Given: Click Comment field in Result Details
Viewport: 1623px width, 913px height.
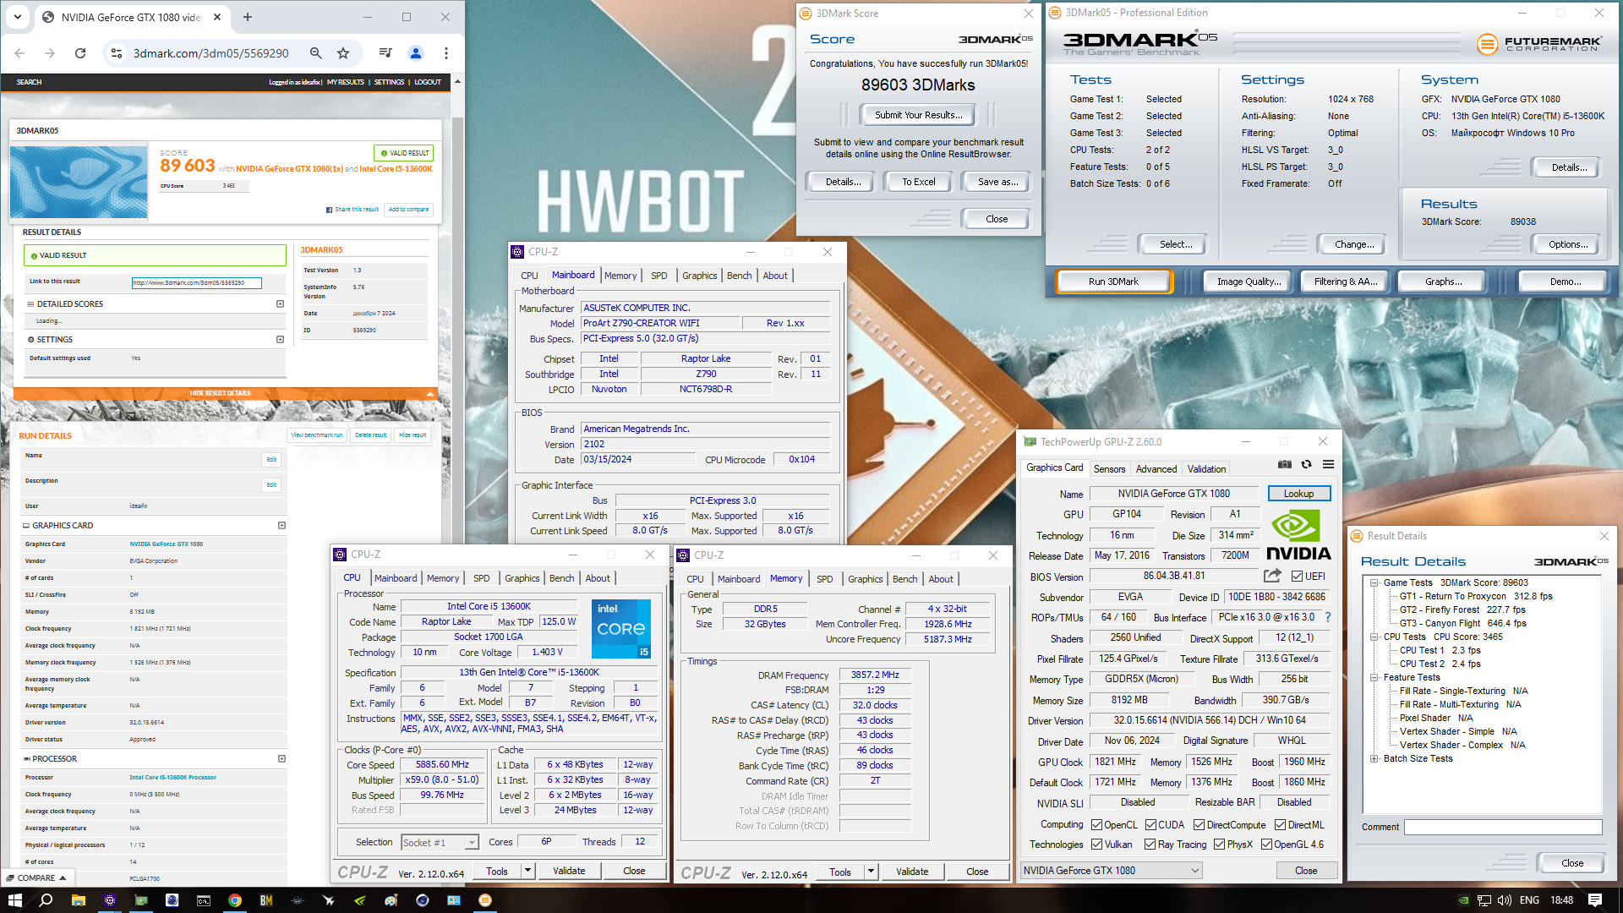Looking at the screenshot, I should pos(1503,827).
